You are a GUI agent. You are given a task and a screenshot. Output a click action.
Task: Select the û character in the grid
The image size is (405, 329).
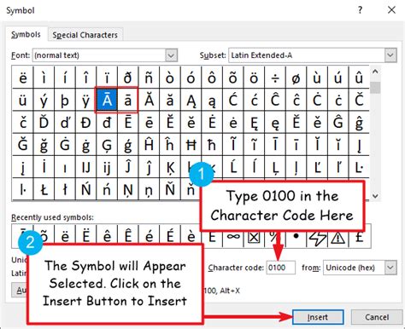[359, 78]
